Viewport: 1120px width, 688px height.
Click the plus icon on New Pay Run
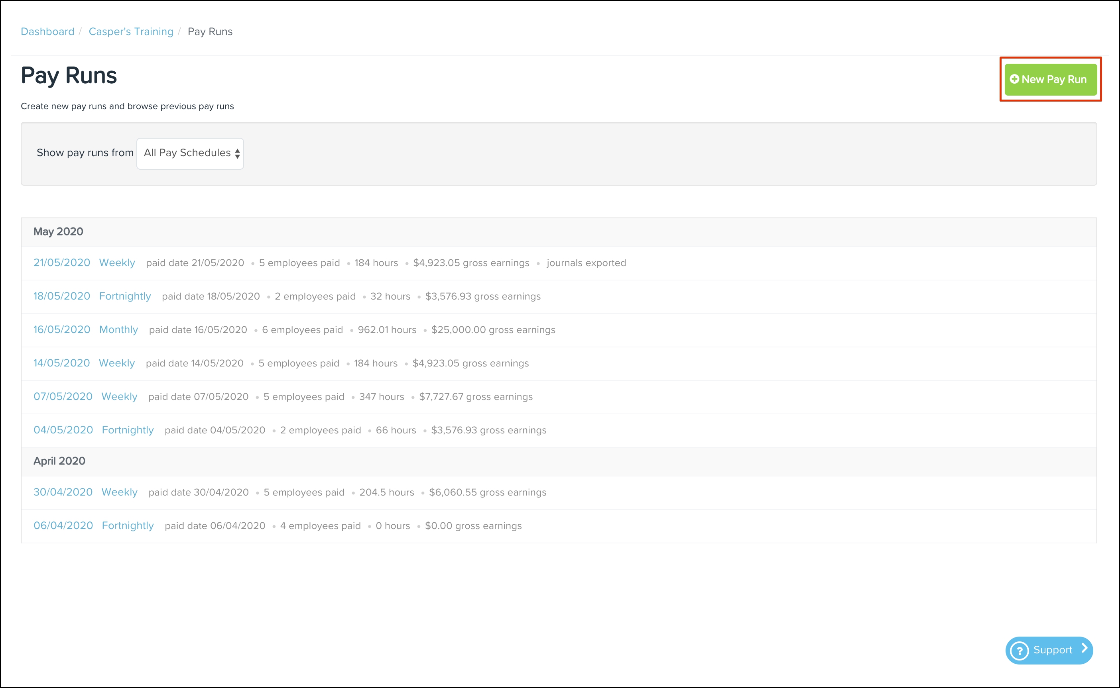(x=1014, y=79)
